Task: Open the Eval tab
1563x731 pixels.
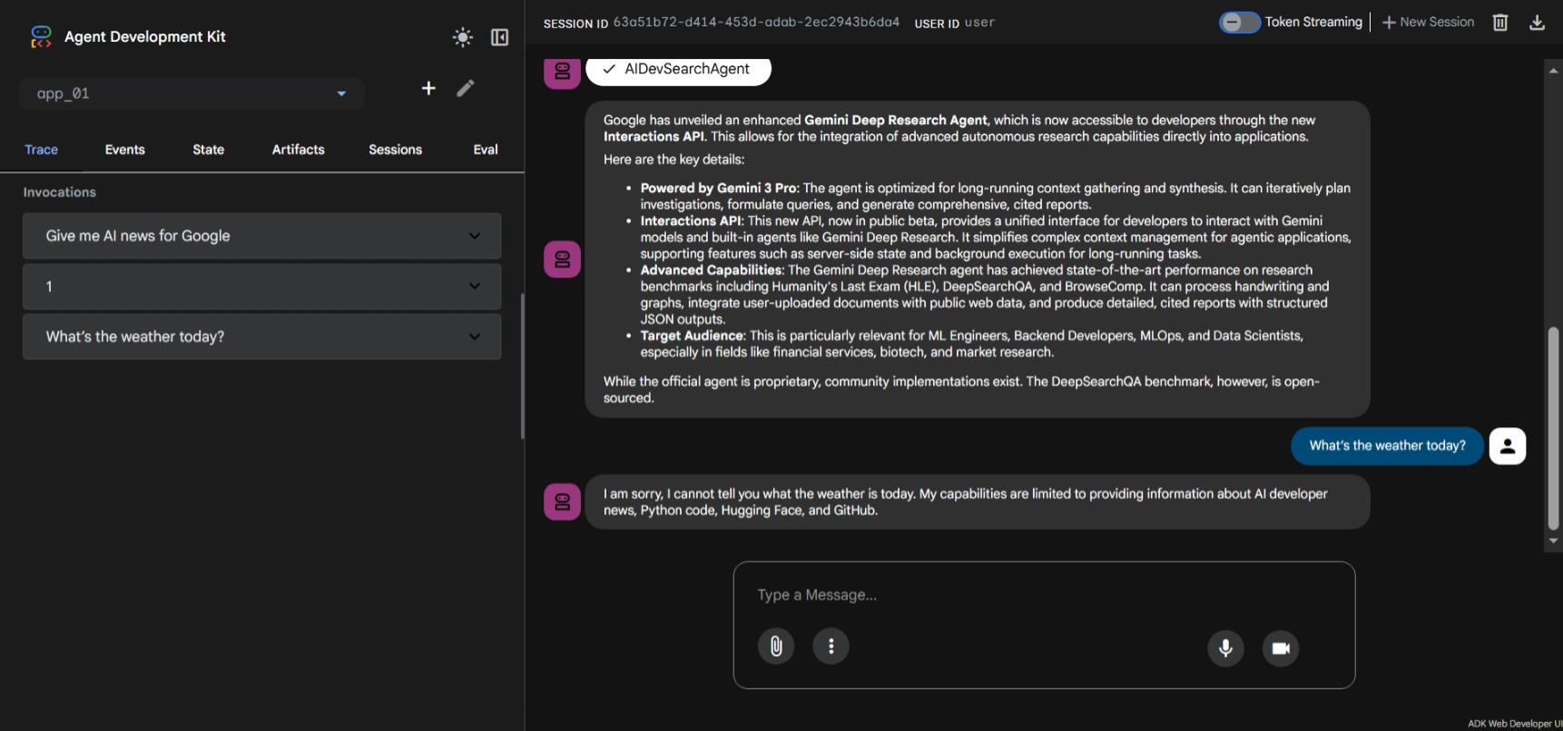Action: tap(486, 150)
